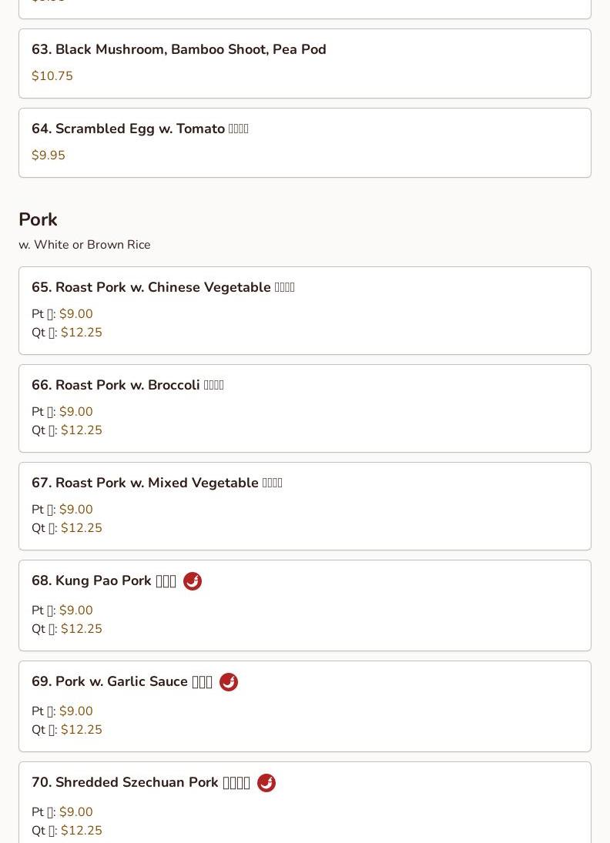Click the Pork w. Garlic Sauce title

click(x=122, y=681)
